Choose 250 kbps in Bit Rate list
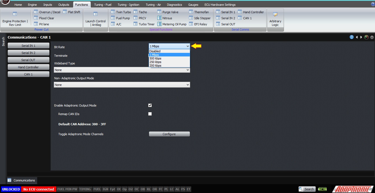The image size is (375, 193). (x=169, y=62)
